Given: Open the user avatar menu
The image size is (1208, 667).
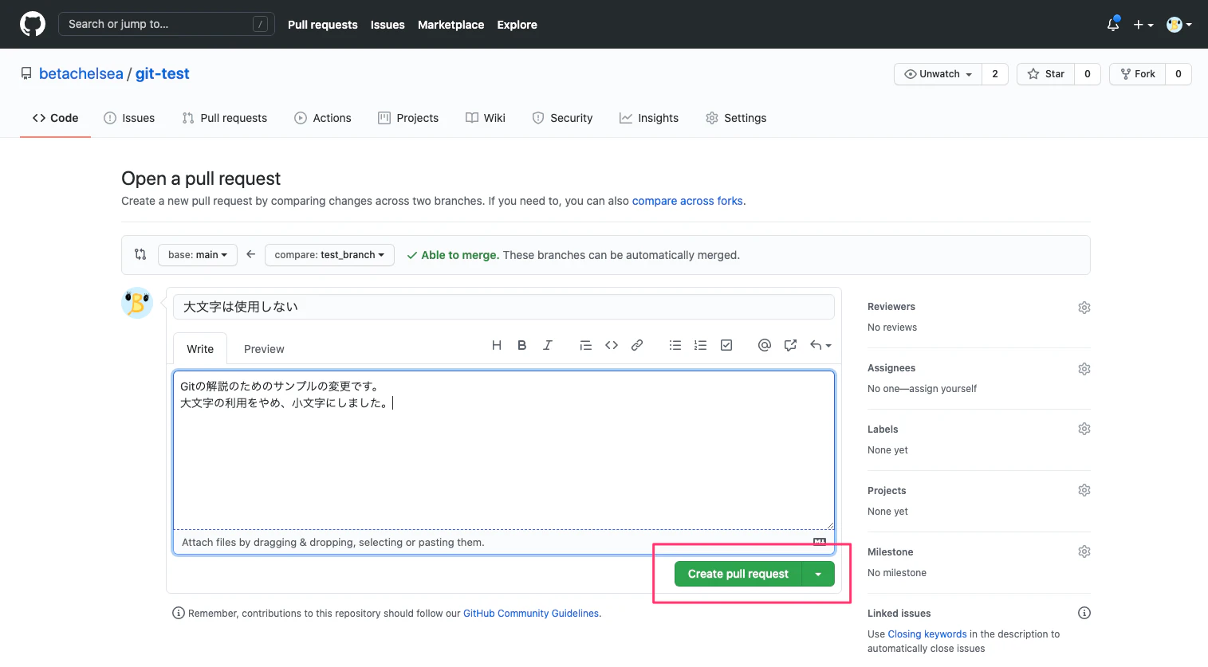Looking at the screenshot, I should [1179, 25].
